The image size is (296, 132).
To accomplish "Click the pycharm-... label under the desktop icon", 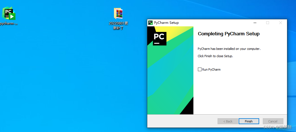I will coord(9,24).
